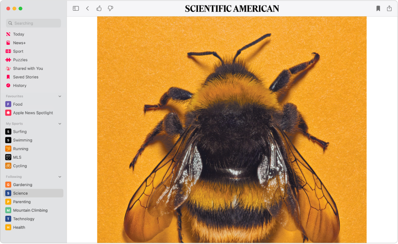Go back with the chevron arrow
The width and height of the screenshot is (398, 244).
tap(87, 9)
